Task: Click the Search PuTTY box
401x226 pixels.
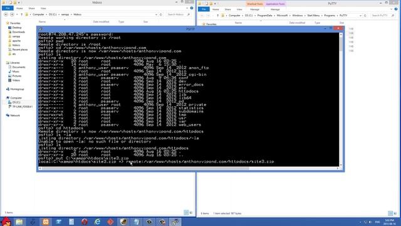Action: (x=383, y=15)
